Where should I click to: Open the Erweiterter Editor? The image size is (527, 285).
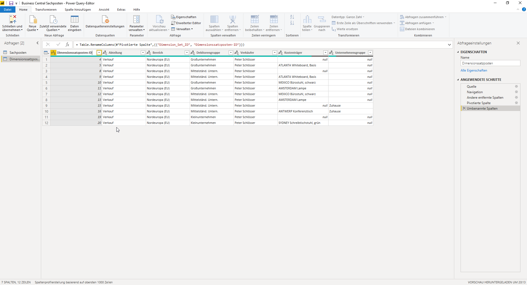[186, 23]
